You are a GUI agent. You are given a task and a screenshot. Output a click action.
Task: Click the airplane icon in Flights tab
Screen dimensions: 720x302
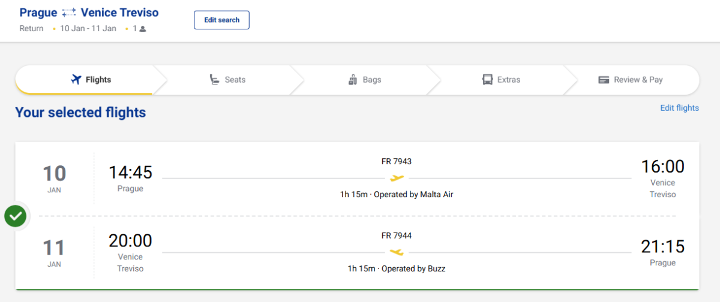(76, 80)
